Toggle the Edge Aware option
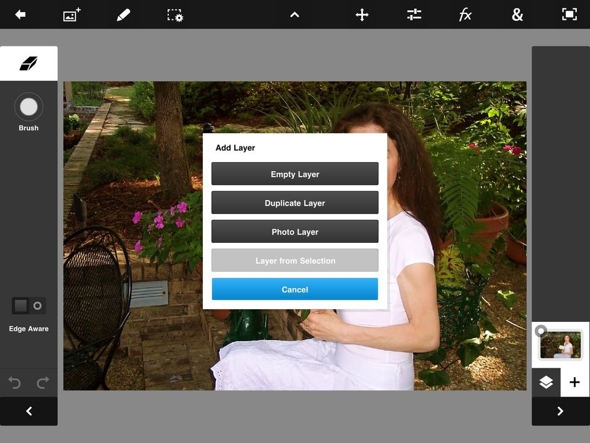The image size is (590, 443). tap(28, 306)
